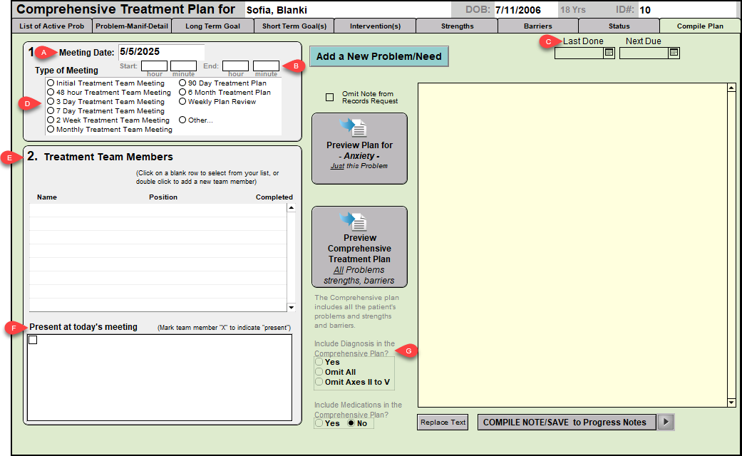
Task: Click the Meeting Date field
Action: (x=160, y=52)
